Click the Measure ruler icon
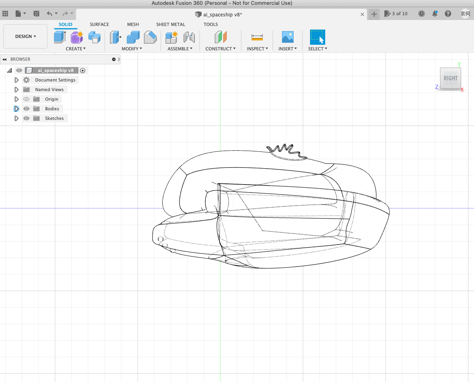The image size is (474, 382). 257,37
